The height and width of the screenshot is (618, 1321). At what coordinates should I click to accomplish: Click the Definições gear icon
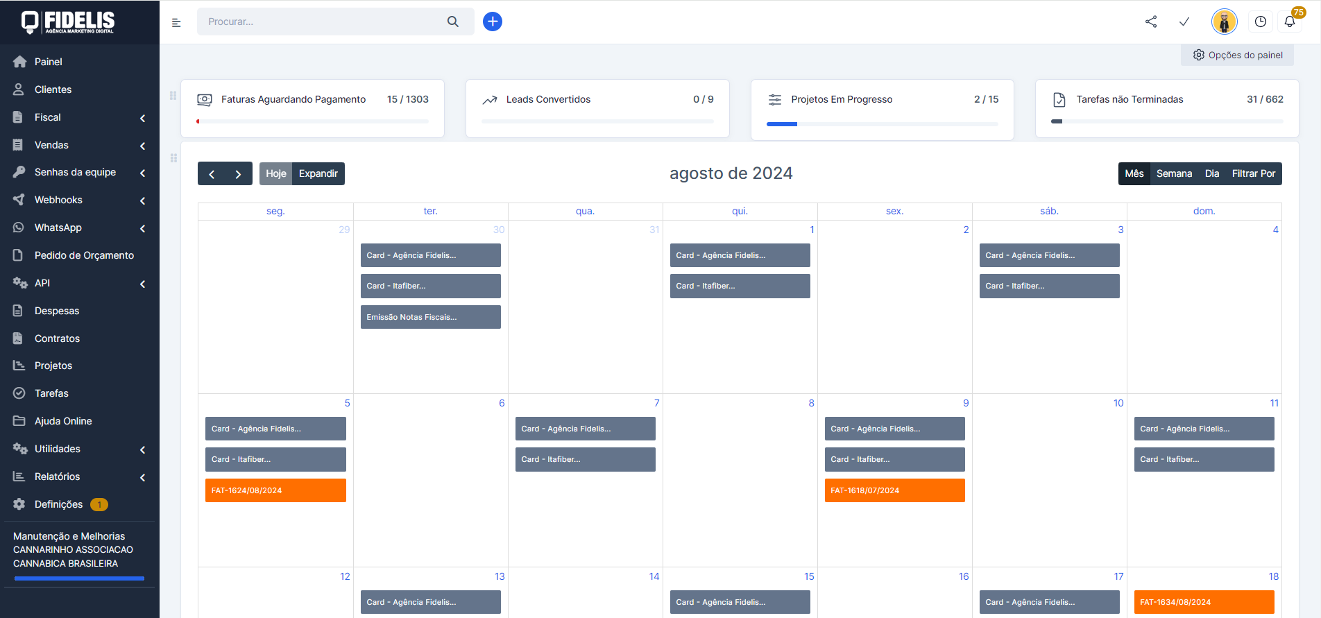pyautogui.click(x=19, y=504)
